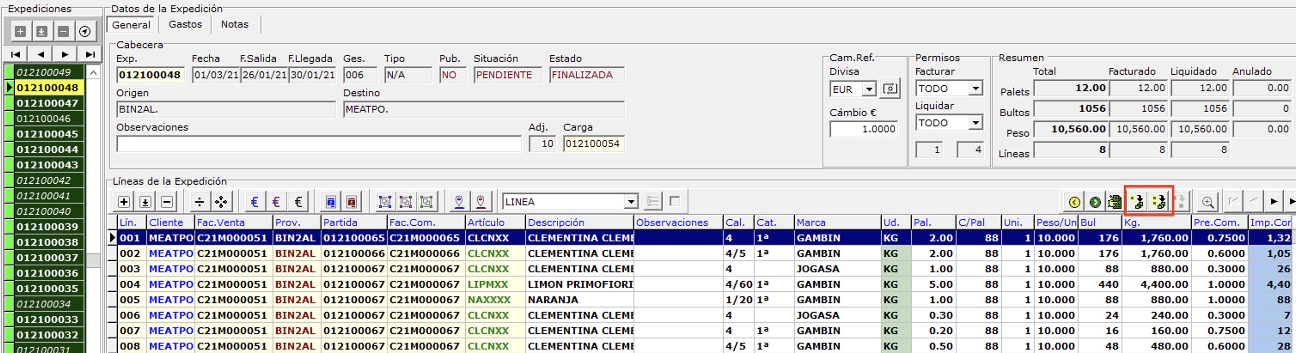The height and width of the screenshot is (353, 1296).
Task: Switch to the Gastos tab
Action: [185, 24]
